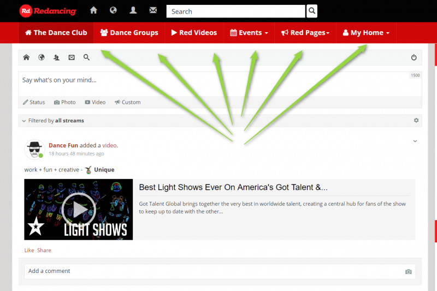Image resolution: width=437 pixels, height=291 pixels.
Task: Open profile icon in black top bar
Action: coord(133,10)
